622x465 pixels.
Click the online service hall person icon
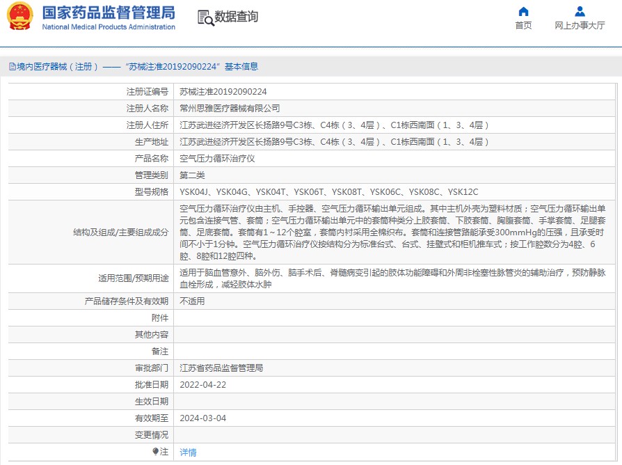point(580,11)
